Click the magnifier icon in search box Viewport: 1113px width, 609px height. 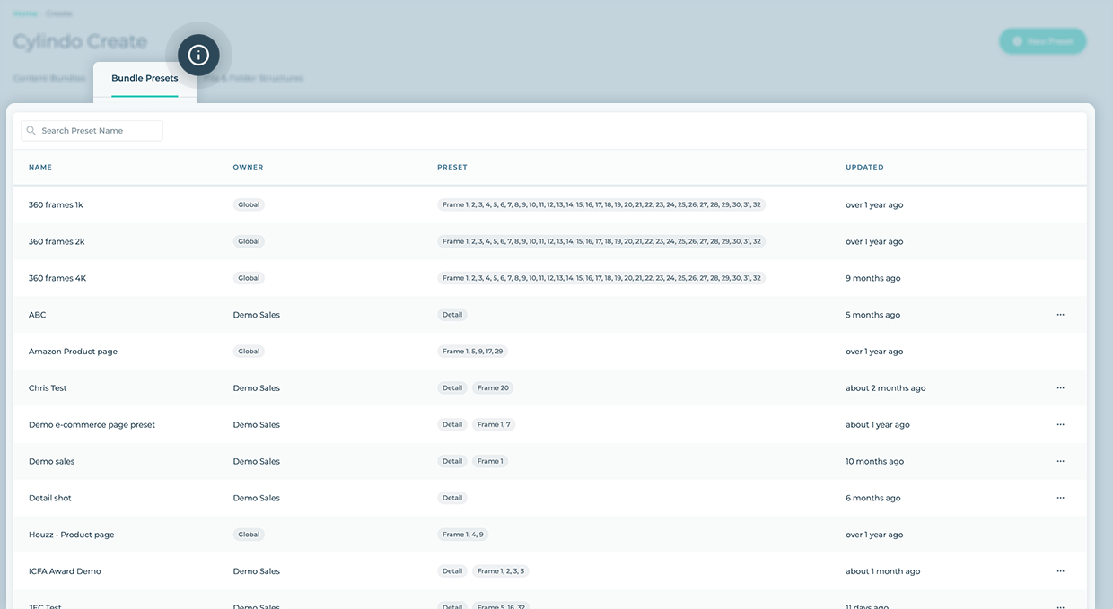pyautogui.click(x=31, y=131)
